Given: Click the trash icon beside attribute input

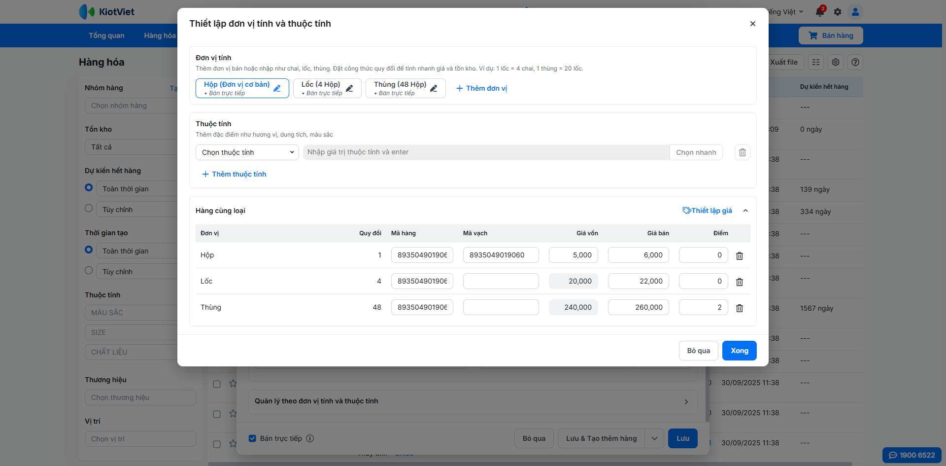Looking at the screenshot, I should click(742, 152).
